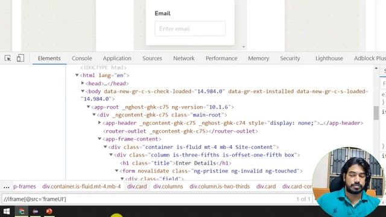This screenshot has height=217, width=386.
Task: Collapse the app-root node
Action: click(x=89, y=107)
